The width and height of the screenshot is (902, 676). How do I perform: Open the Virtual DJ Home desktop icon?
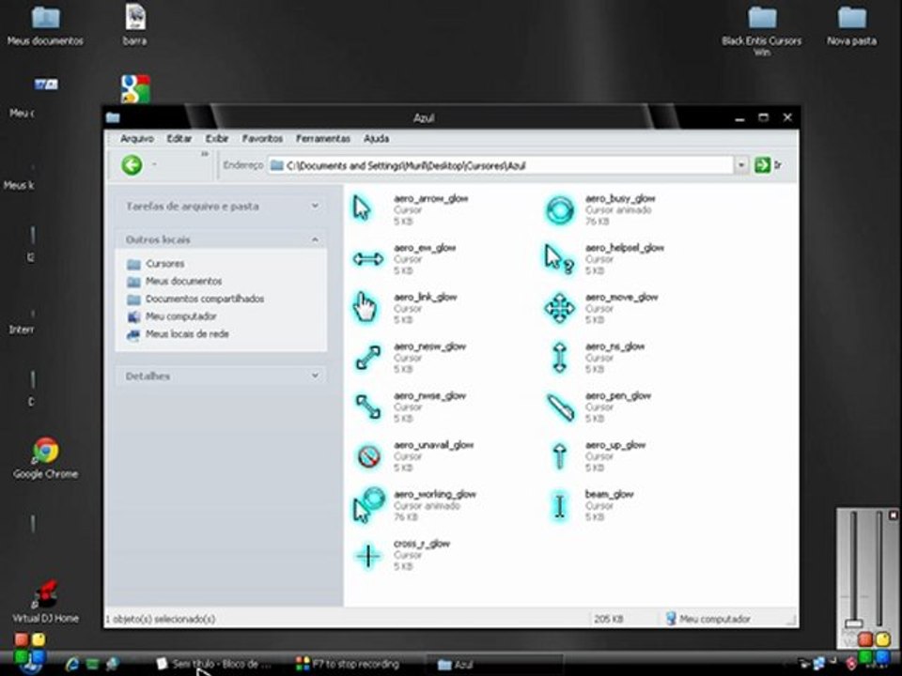(x=45, y=602)
